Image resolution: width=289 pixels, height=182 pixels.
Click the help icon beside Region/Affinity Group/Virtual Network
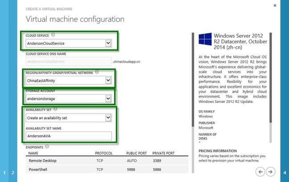pos(97,72)
